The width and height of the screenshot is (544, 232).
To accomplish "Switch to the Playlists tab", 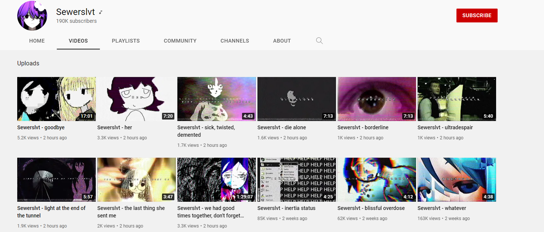I will 126,41.
